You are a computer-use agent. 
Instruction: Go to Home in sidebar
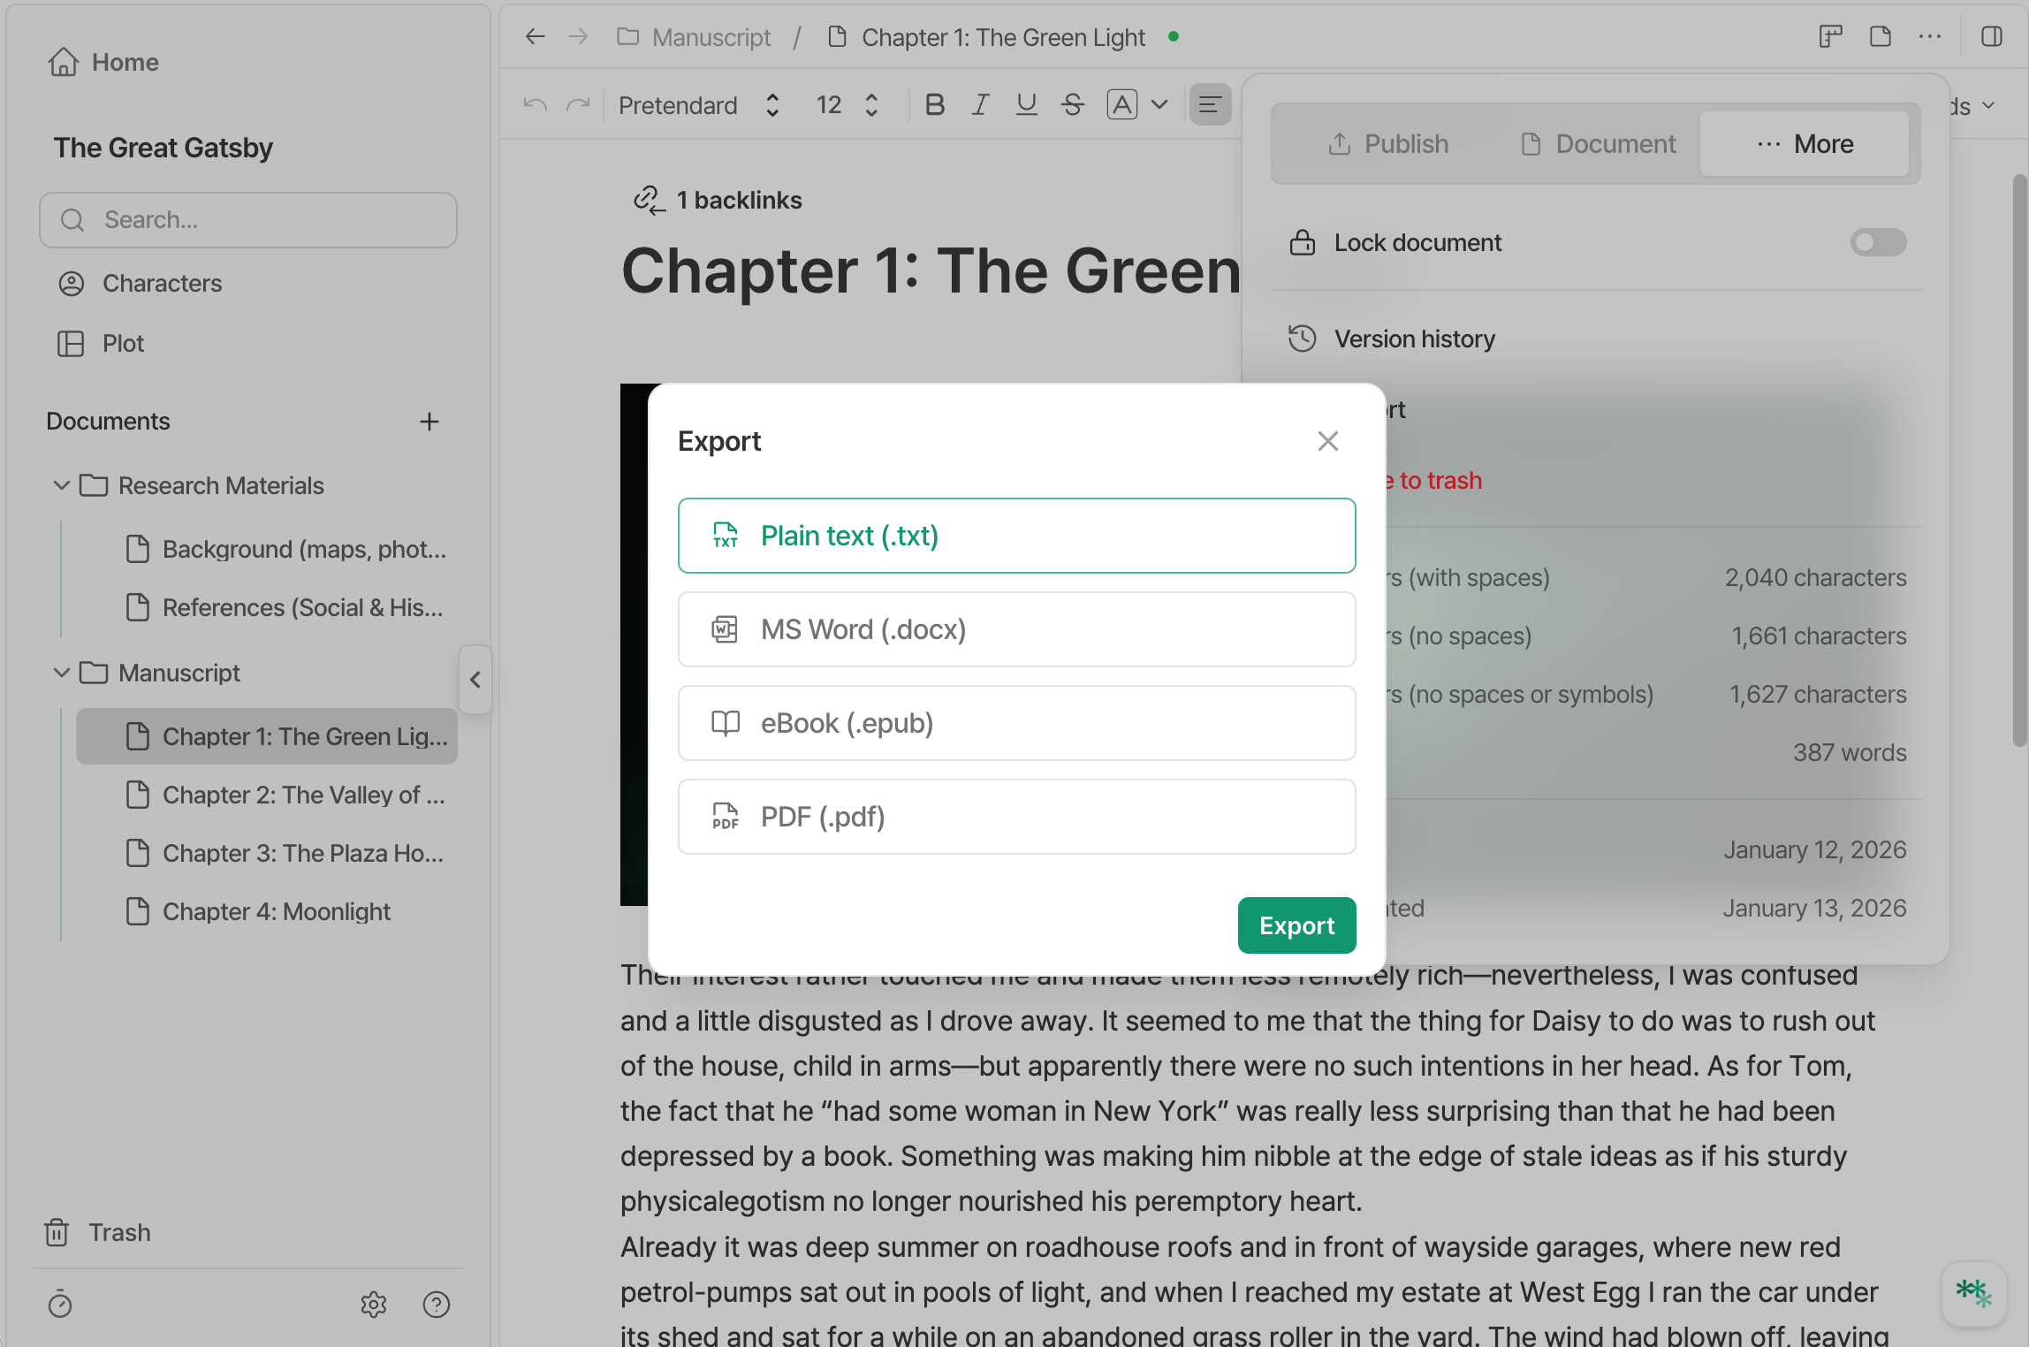pyautogui.click(x=103, y=62)
